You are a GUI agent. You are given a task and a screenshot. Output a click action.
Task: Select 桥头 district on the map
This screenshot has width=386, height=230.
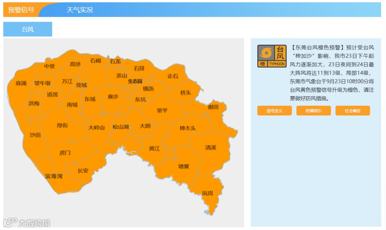click(185, 93)
